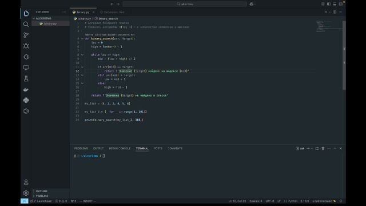Open the Run and Debug view
This screenshot has width=366, height=206.
click(x=26, y=46)
